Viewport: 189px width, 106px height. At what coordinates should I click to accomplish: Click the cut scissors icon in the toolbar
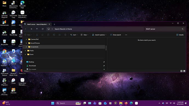37,35
